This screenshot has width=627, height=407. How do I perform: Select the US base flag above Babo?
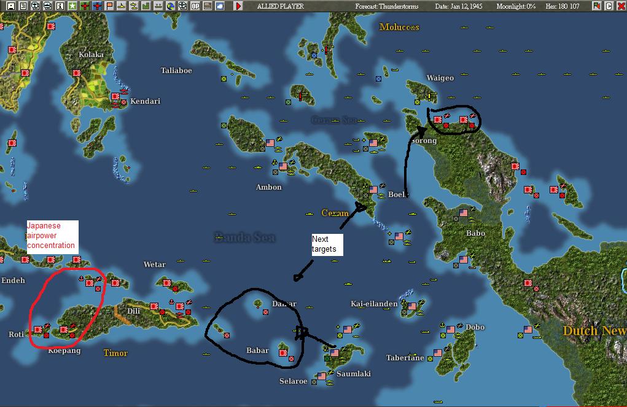click(464, 212)
